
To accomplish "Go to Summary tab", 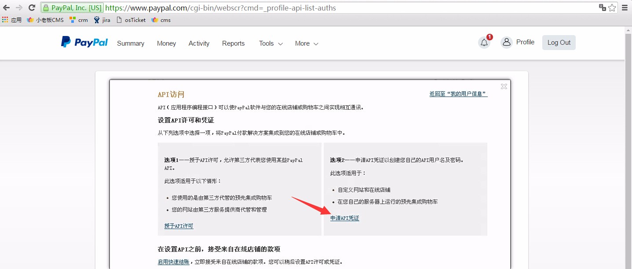I will [x=131, y=43].
